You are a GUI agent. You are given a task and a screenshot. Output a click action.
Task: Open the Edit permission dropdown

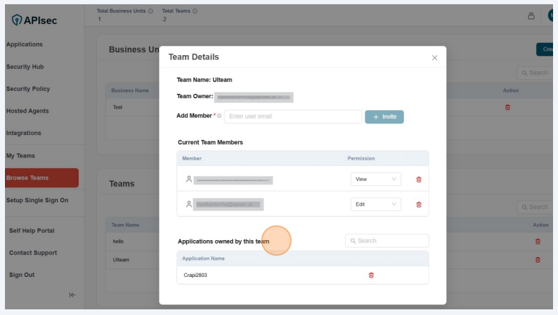[x=375, y=204]
